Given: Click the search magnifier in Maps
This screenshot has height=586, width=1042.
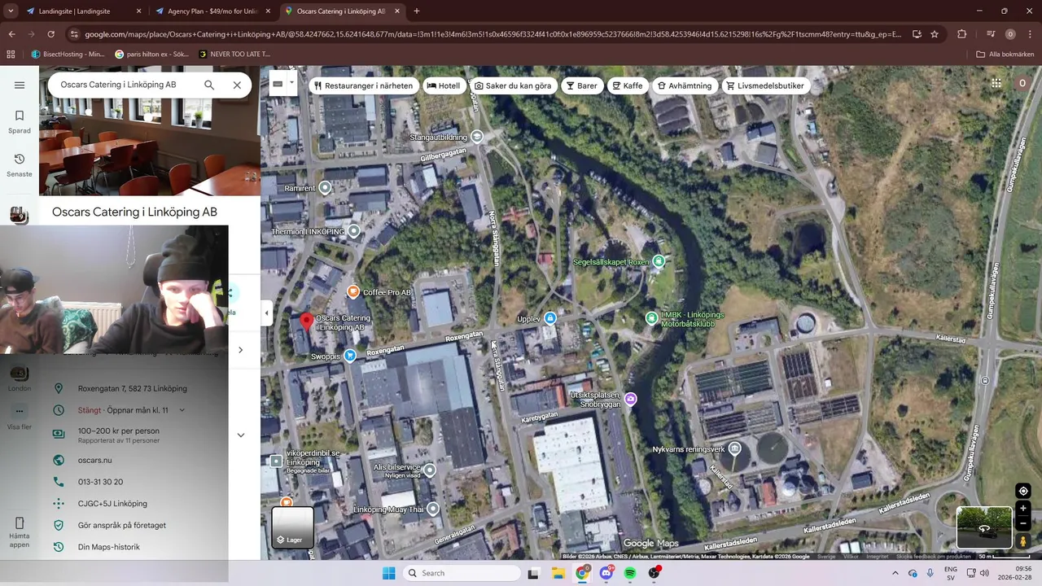Looking at the screenshot, I should click(x=209, y=85).
